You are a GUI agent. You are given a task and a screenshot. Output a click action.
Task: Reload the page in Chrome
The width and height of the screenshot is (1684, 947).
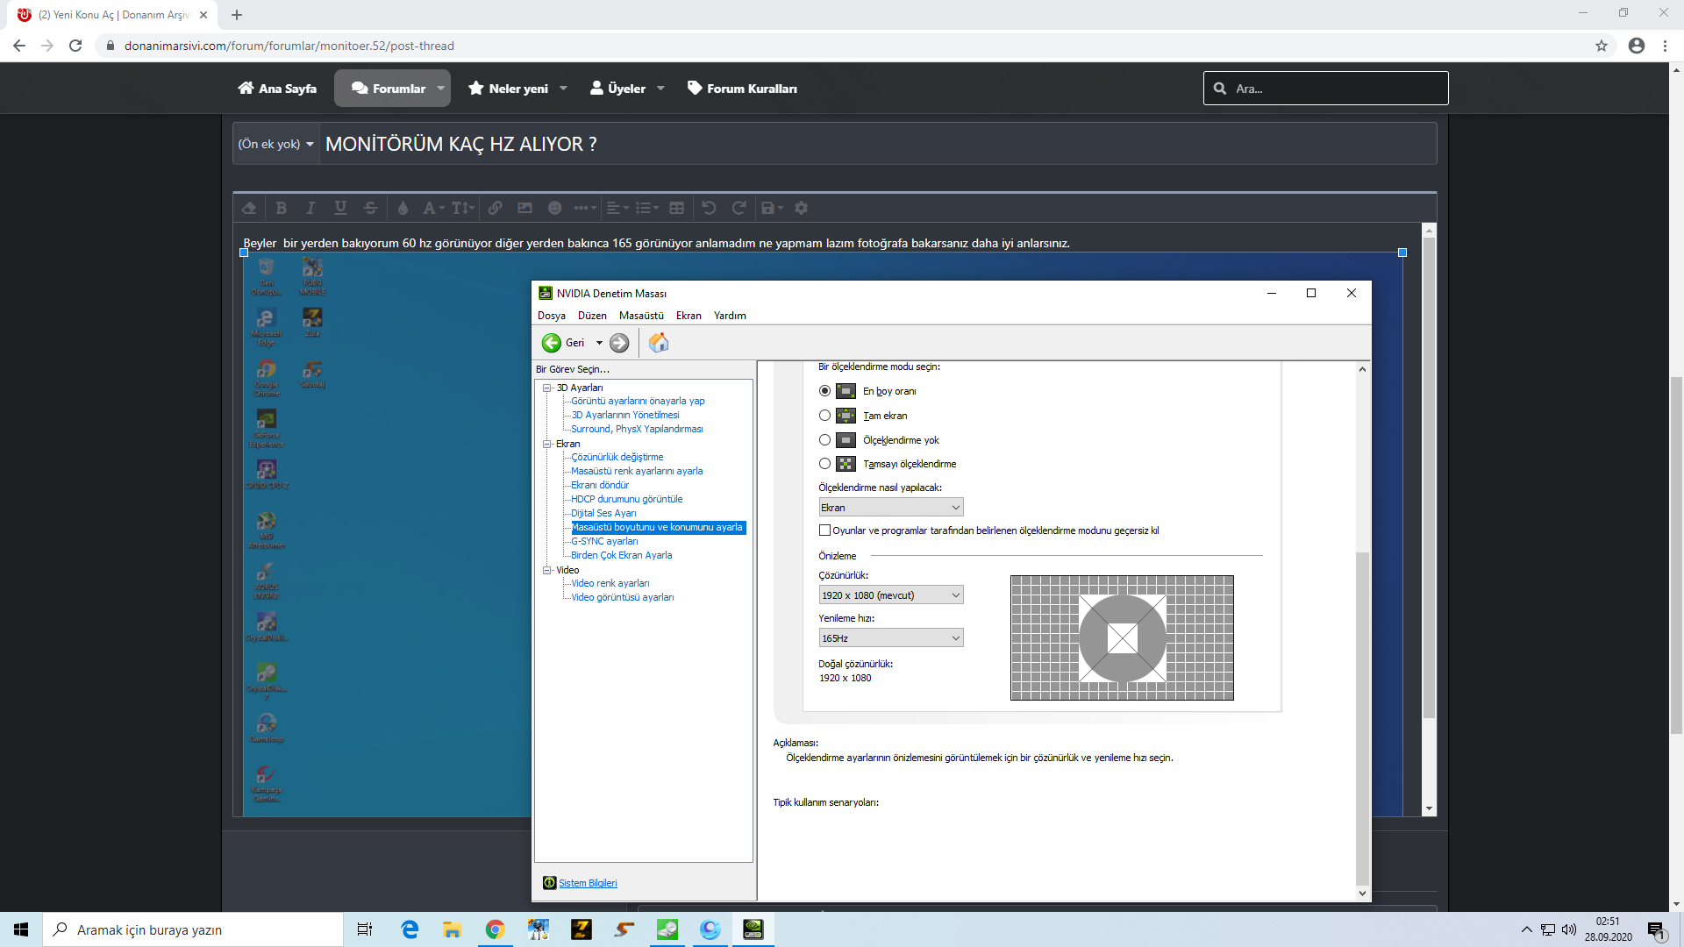coord(75,46)
